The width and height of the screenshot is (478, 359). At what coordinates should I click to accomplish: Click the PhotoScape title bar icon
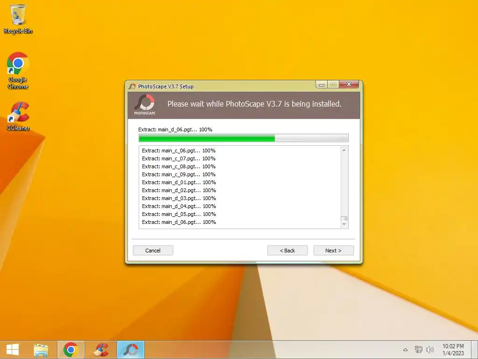[132, 86]
